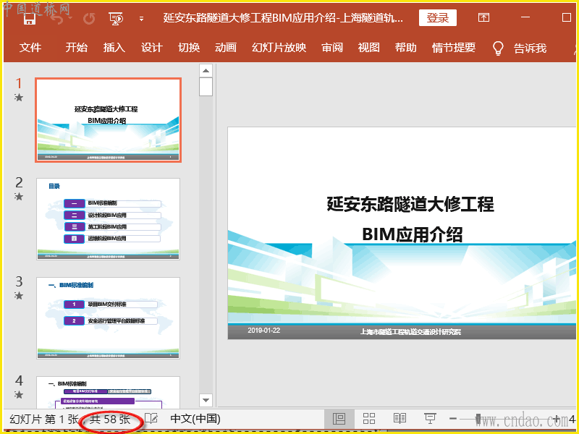Open ribbon display options button
Screen dimensions: 579x434
(484, 18)
